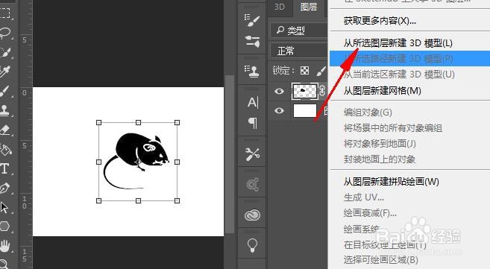The image size is (490, 269).
Task: Open the 正常 blend mode dropdown
Action: pyautogui.click(x=299, y=51)
